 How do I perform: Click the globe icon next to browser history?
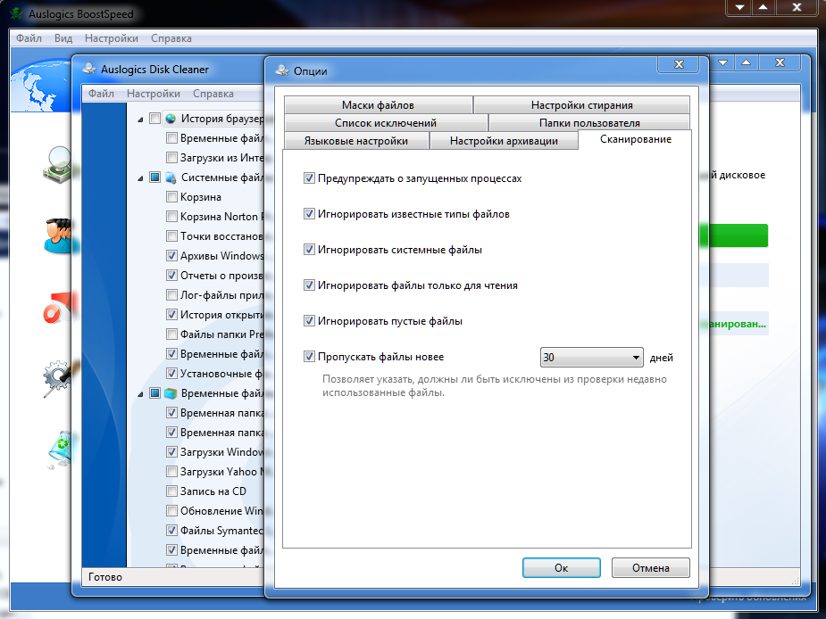[171, 119]
